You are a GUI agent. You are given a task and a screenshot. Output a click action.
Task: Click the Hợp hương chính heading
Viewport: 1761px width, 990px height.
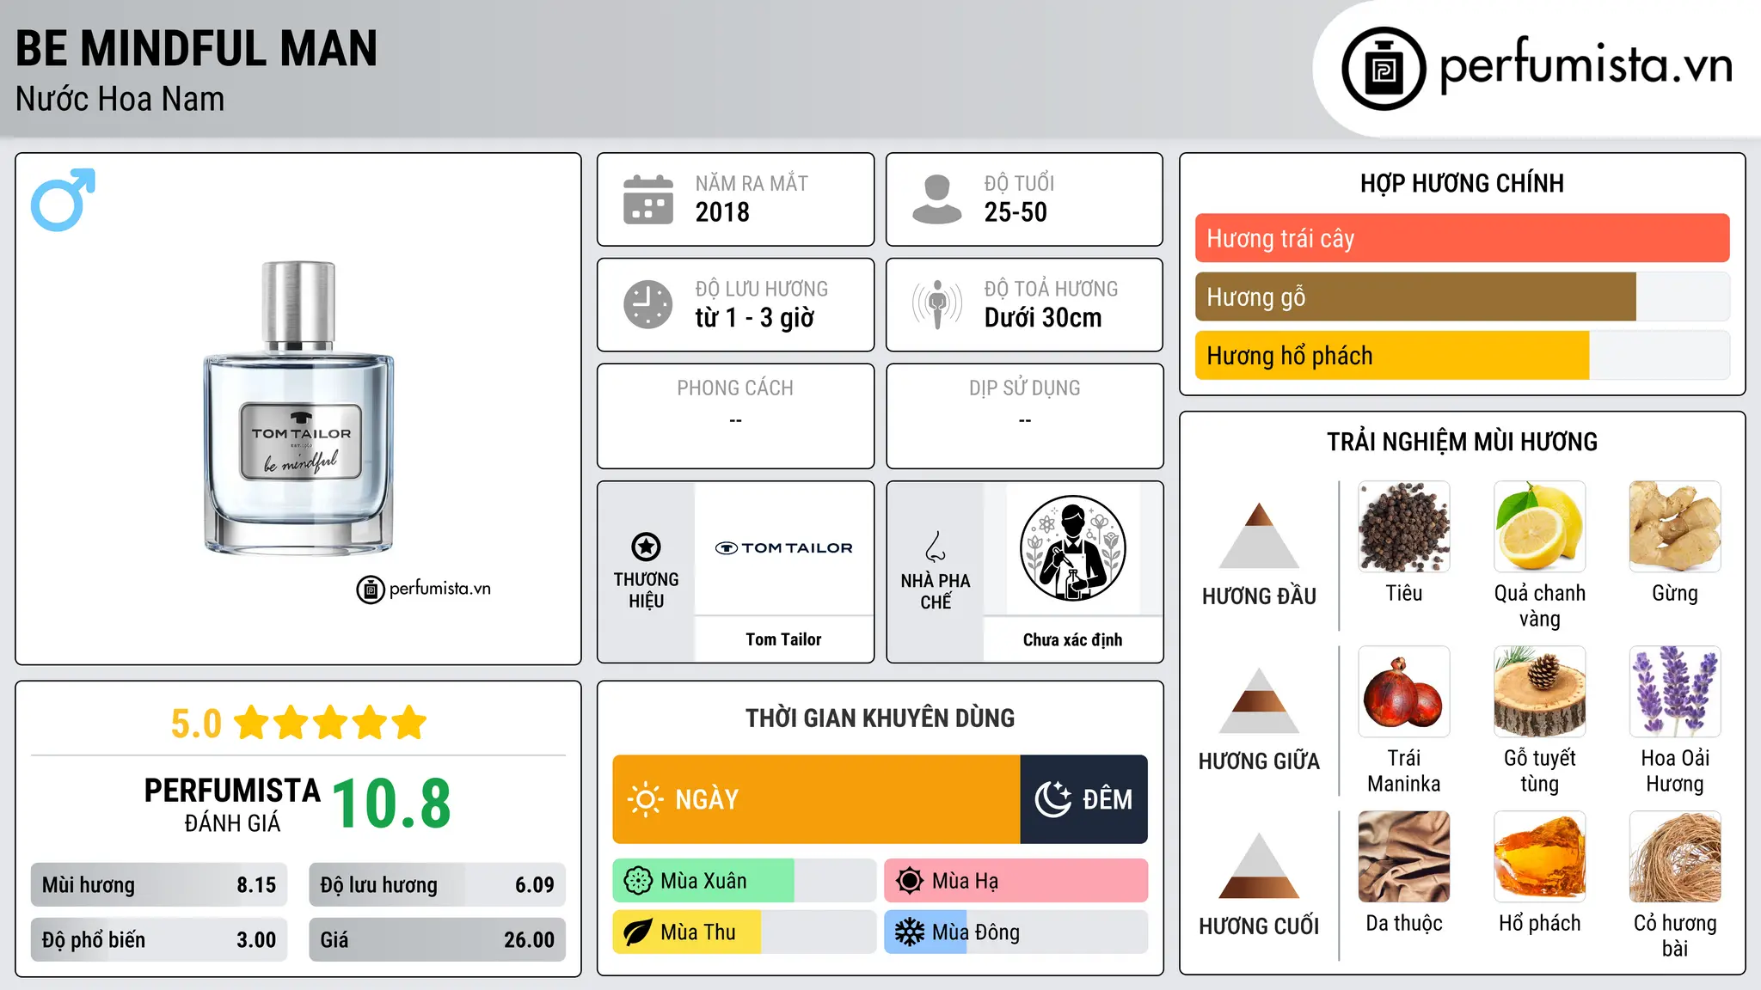tap(1462, 183)
